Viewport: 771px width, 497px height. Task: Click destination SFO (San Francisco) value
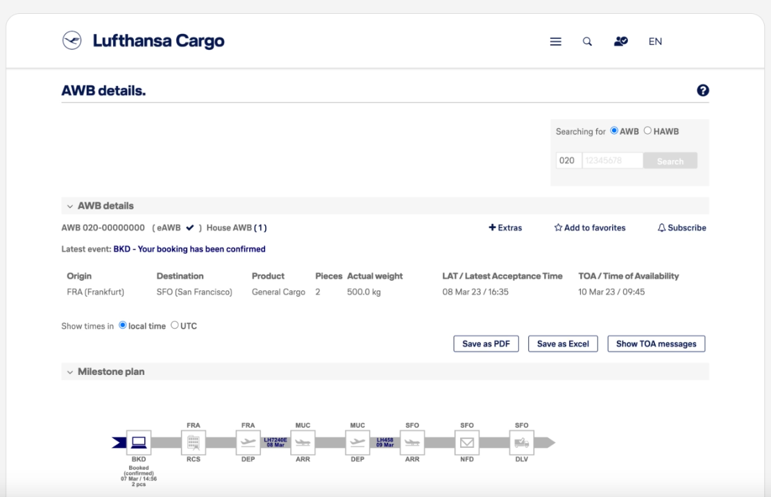click(x=194, y=292)
